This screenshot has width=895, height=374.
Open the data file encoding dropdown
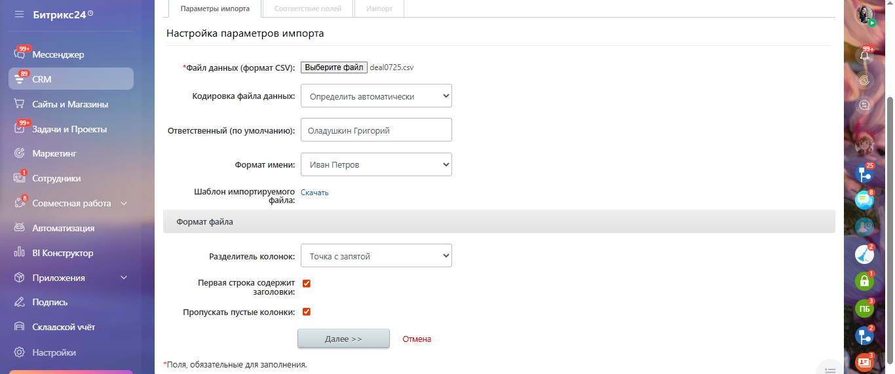click(x=376, y=96)
